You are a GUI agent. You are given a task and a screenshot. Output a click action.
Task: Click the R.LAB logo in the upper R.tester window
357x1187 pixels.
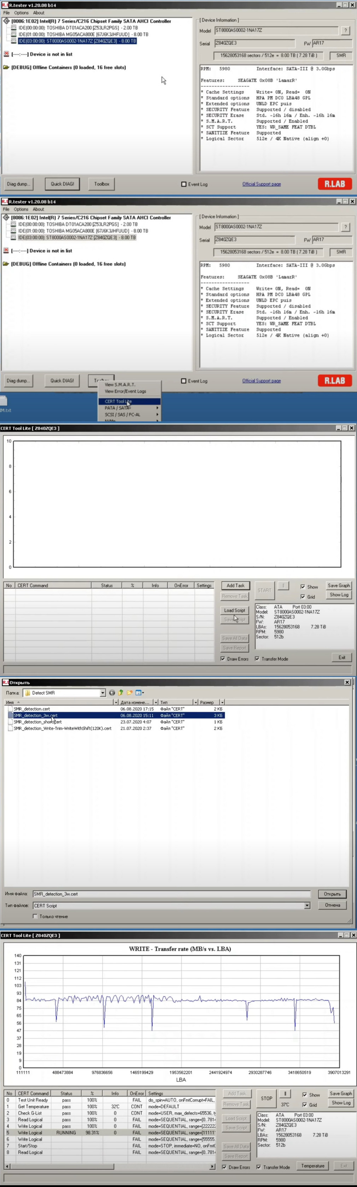[335, 184]
